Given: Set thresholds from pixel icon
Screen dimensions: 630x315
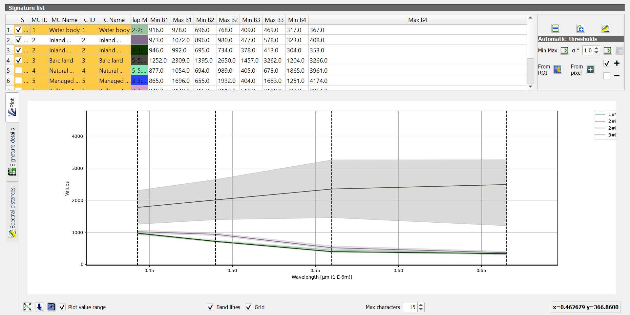Looking at the screenshot, I should point(590,69).
